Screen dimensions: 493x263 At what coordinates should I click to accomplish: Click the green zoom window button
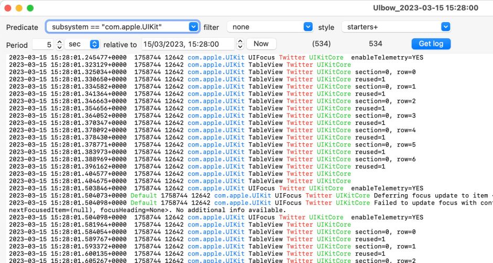30,8
